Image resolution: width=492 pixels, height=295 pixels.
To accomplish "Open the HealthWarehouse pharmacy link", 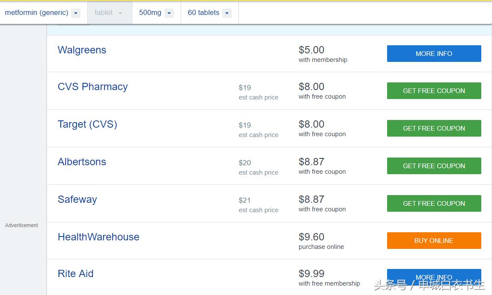I will point(98,237).
